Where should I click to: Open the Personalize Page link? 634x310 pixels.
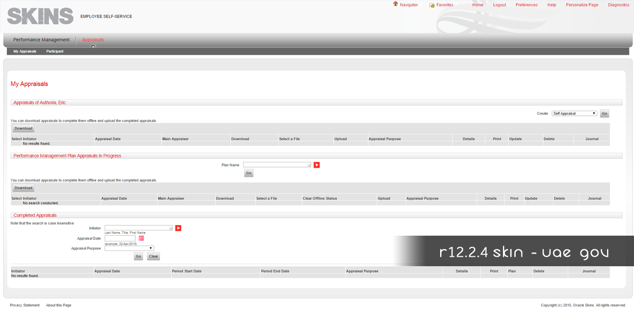tap(582, 5)
